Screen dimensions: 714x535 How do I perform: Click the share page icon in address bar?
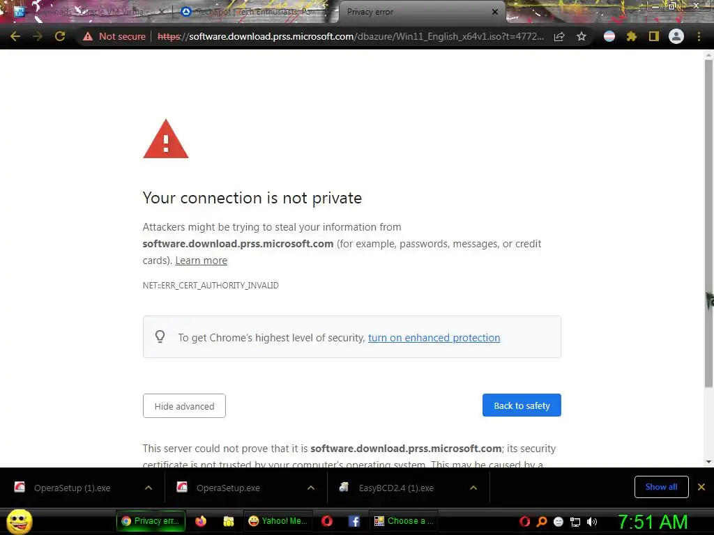click(560, 36)
